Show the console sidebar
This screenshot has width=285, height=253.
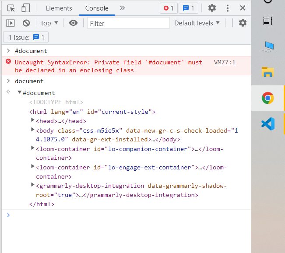11,23
